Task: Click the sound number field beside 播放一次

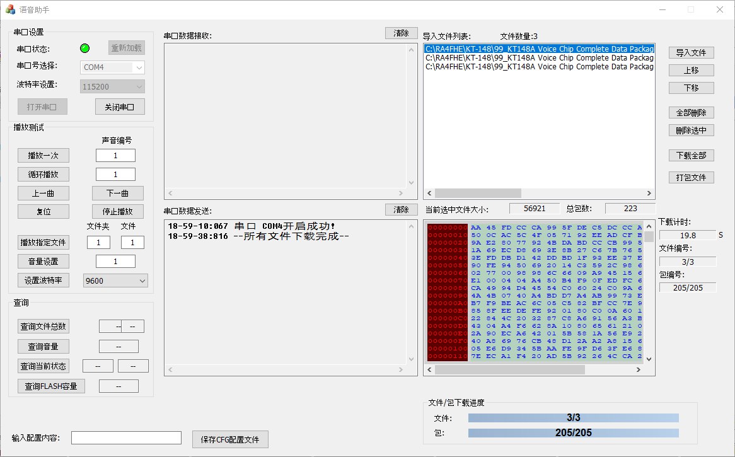Action: point(115,156)
